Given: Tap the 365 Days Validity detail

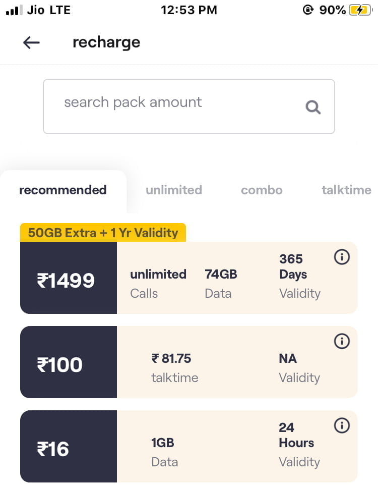Looking at the screenshot, I should pyautogui.click(x=300, y=276).
